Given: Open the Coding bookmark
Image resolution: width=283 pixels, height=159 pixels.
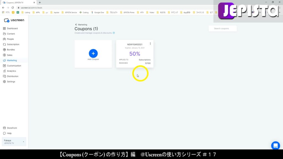Looking at the screenshot, I should click(x=84, y=12).
